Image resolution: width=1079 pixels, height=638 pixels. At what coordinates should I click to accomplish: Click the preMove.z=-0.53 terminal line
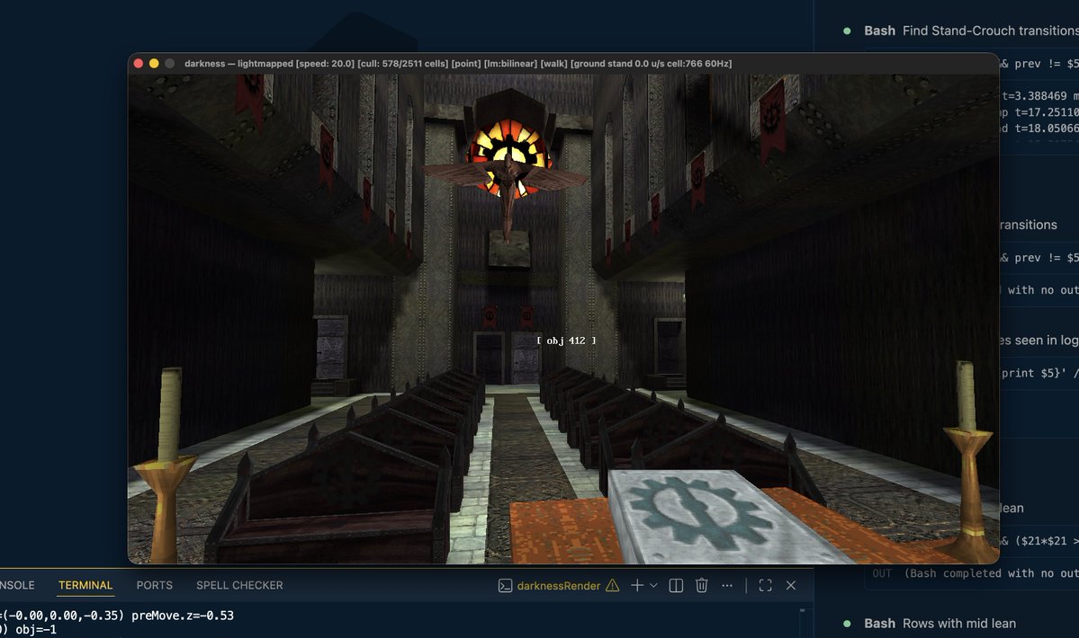click(x=117, y=616)
